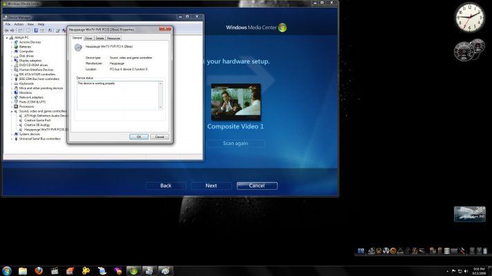Screen dimensions: 492x276
Task: Select Ports (COM & LPT) row
Action: (30, 102)
